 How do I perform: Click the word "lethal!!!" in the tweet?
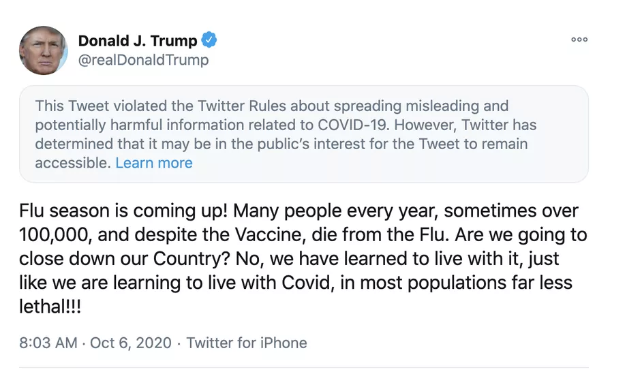pyautogui.click(x=50, y=307)
